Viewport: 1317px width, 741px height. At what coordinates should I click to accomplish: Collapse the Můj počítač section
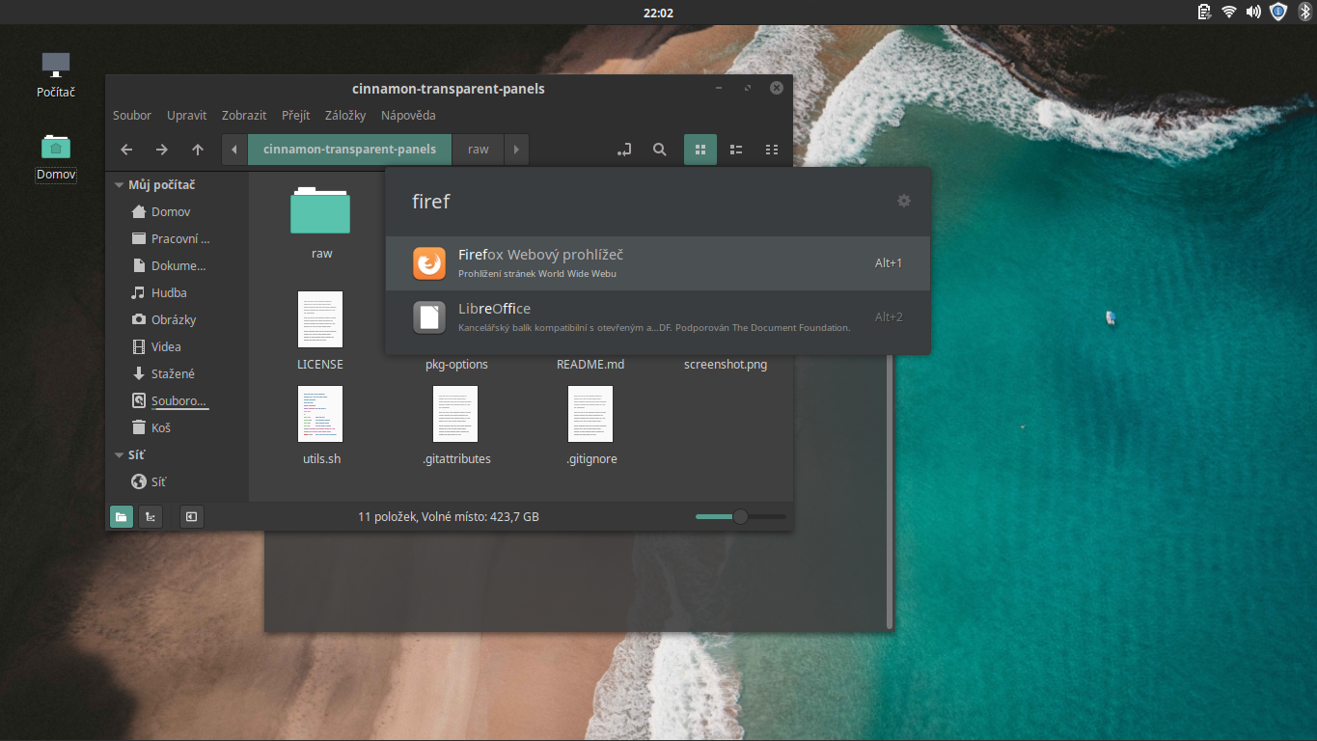(x=118, y=184)
